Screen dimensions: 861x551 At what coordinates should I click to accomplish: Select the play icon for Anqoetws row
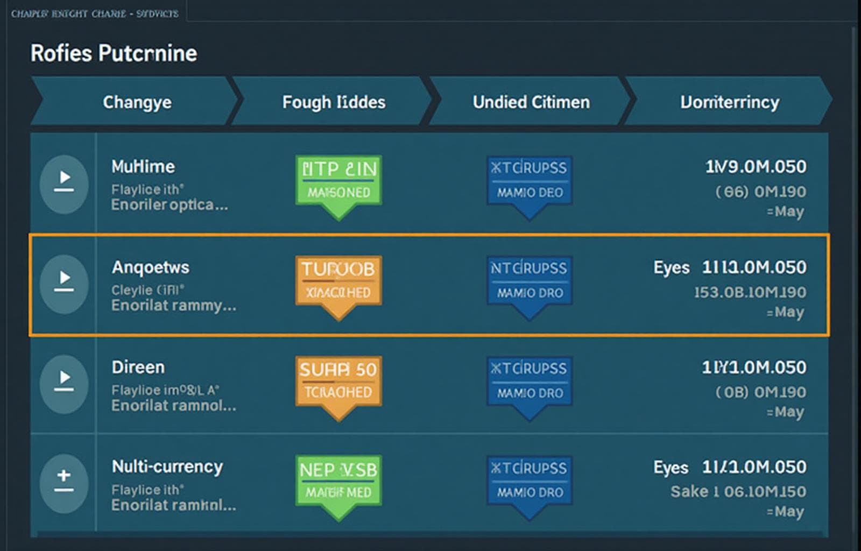[66, 285]
